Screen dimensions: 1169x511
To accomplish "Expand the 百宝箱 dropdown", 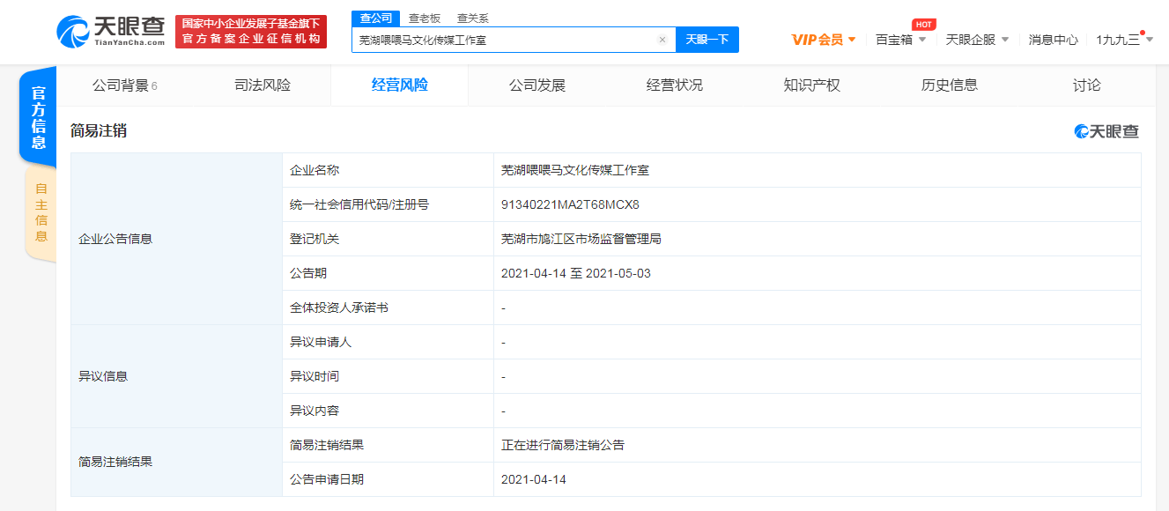I will 900,40.
